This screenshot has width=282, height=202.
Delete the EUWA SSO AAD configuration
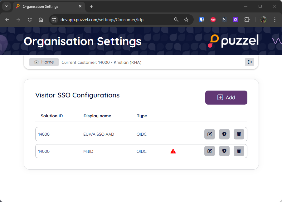(239, 134)
